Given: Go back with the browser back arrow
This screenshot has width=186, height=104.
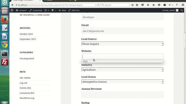Looking at the screenshot, I should [12, 5].
